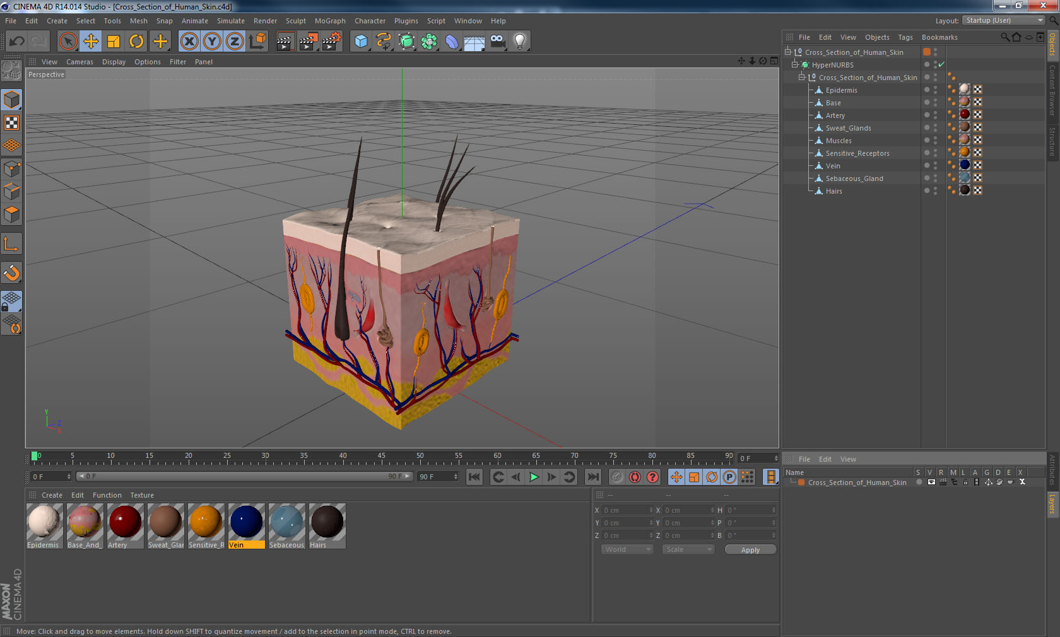Select the Move tool in the toolbar

(91, 42)
